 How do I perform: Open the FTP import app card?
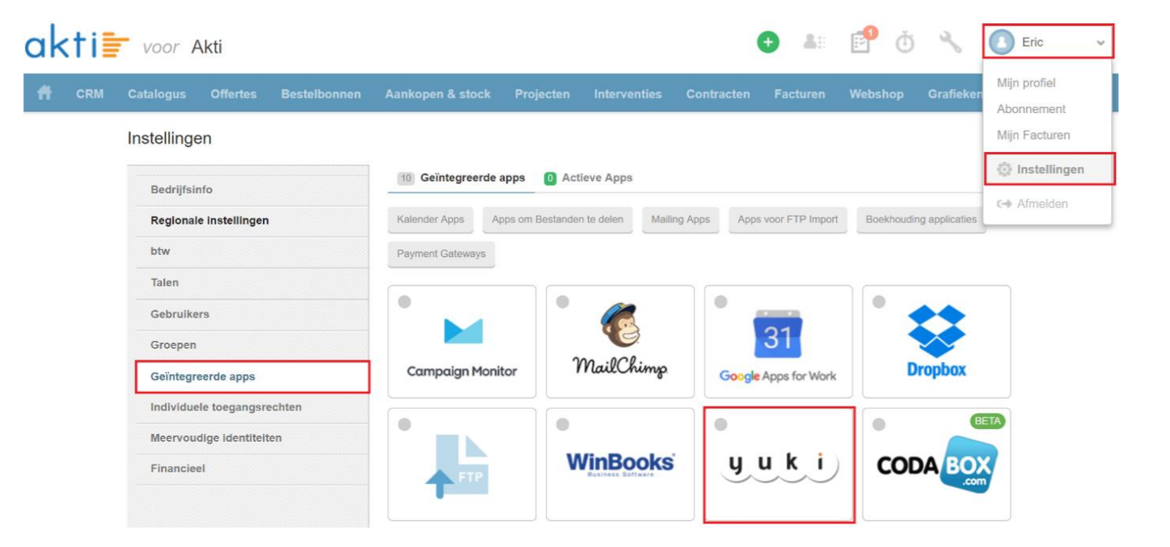462,465
